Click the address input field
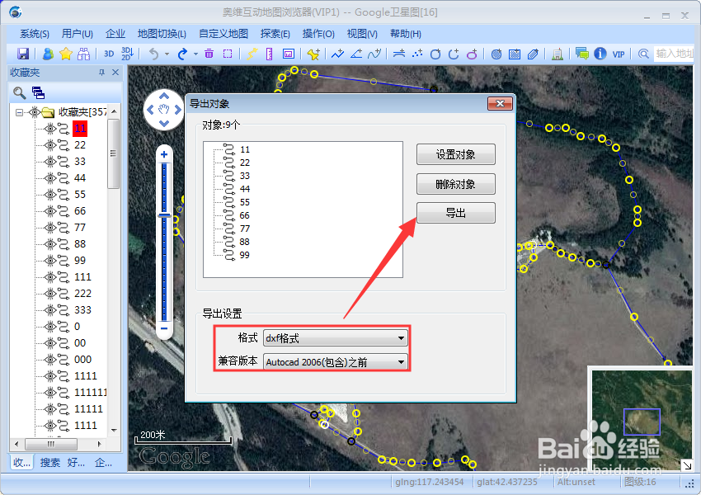This screenshot has width=701, height=495. (x=674, y=54)
